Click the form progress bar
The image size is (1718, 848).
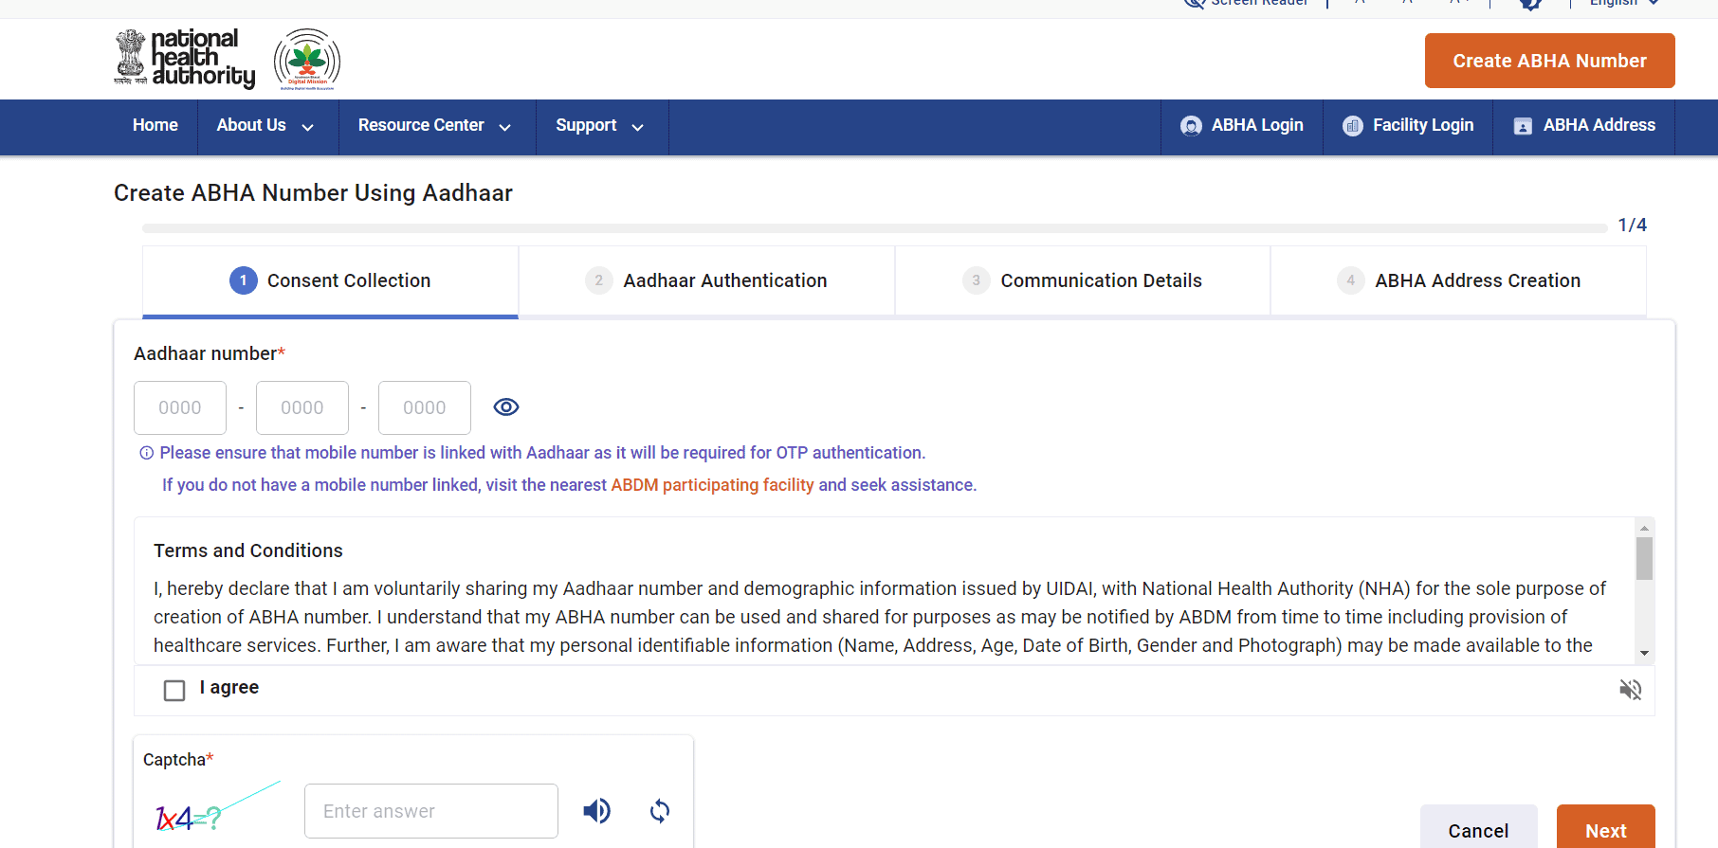tap(874, 228)
